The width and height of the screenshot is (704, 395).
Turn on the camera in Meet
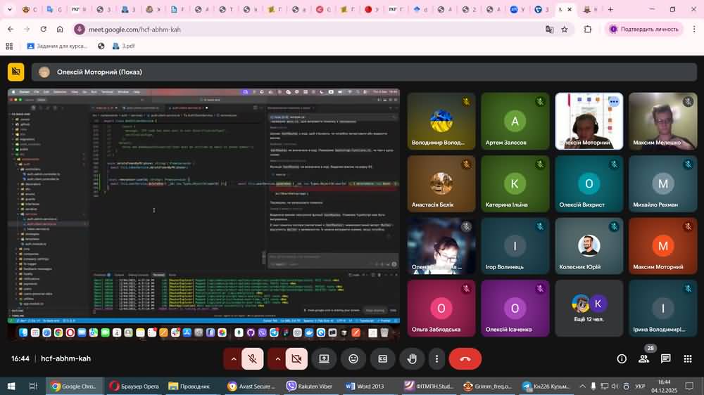coord(296,358)
